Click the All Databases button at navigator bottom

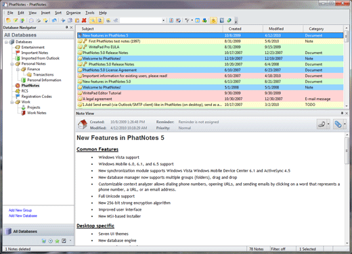coord(39,232)
